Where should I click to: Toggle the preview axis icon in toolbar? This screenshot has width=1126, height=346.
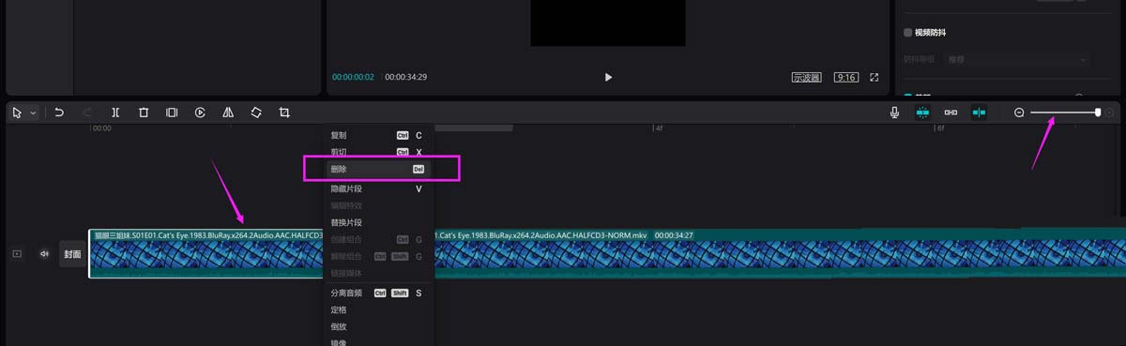click(979, 113)
